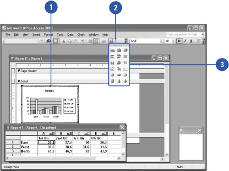Select column C header in Datasheet
This screenshot has height=171, width=229.
pos(82,134)
